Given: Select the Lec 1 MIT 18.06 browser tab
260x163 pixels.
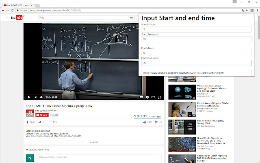Looking at the screenshot, I should [x=17, y=5].
